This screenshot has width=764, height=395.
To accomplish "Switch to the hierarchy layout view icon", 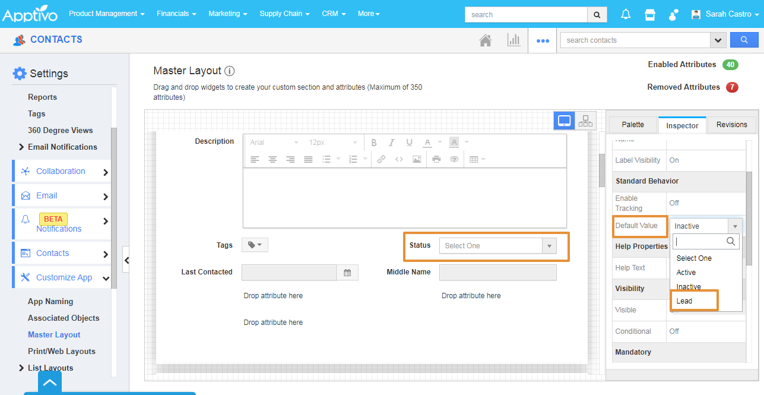I will pyautogui.click(x=585, y=121).
